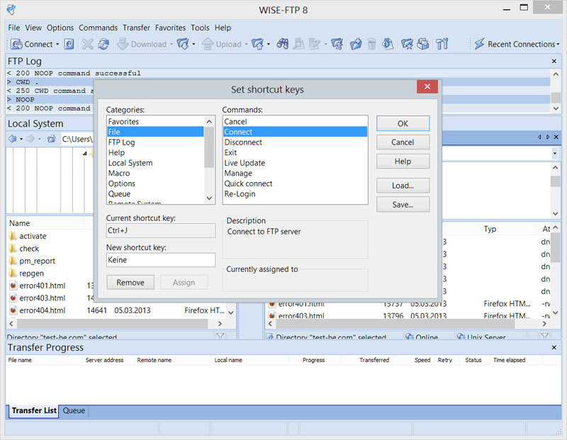Click the local Back navigation arrow icon
Viewport: 567px width, 440px height.
pyautogui.click(x=13, y=139)
